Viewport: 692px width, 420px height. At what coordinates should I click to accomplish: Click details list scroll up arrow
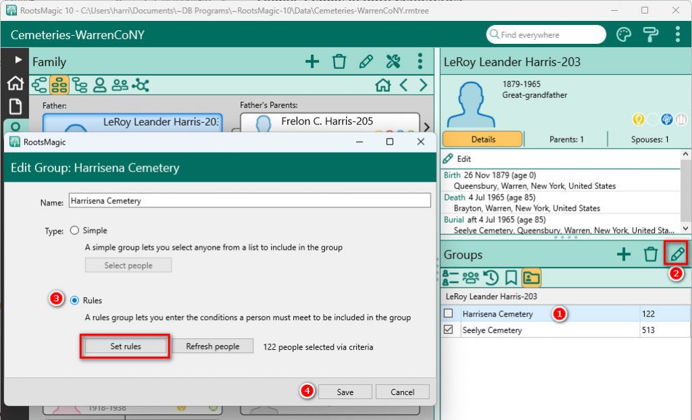pos(685,155)
